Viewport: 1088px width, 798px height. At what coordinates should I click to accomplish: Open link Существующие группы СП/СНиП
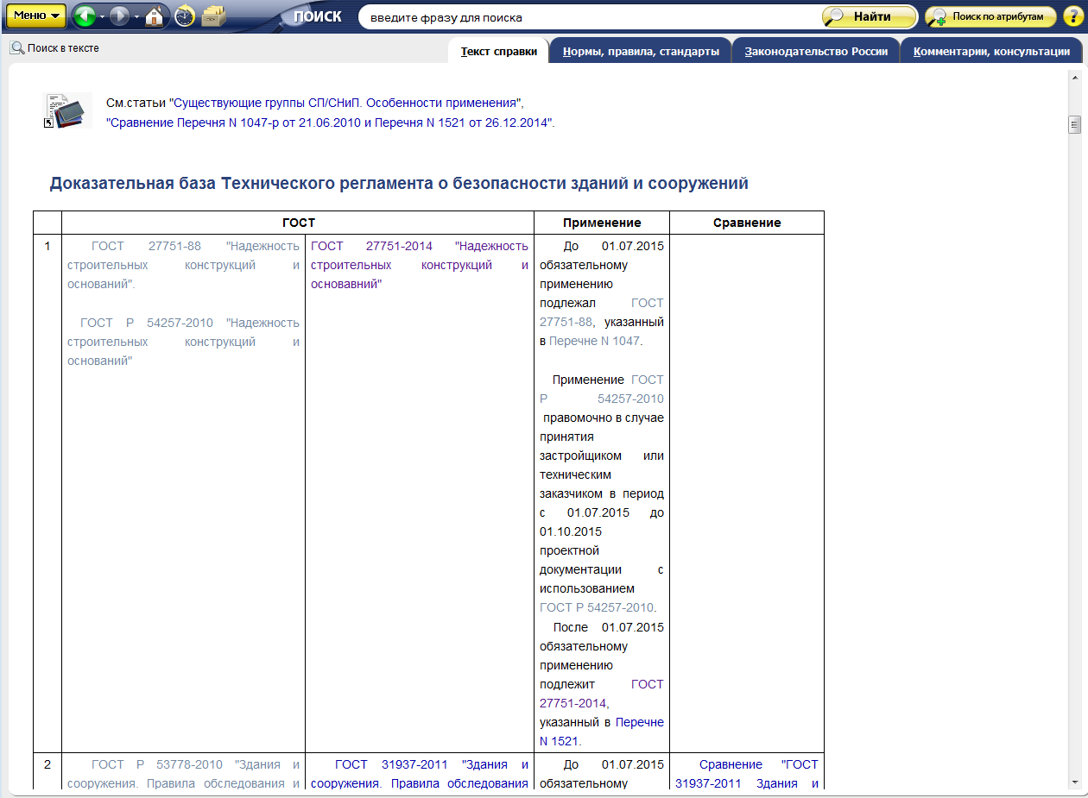[x=345, y=102]
